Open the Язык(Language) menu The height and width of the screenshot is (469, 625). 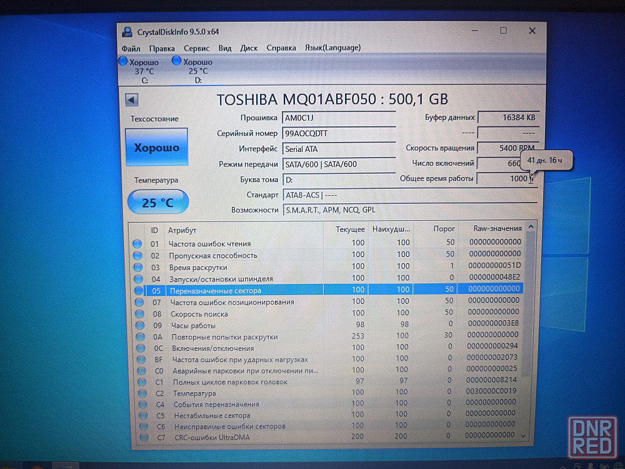click(x=333, y=48)
